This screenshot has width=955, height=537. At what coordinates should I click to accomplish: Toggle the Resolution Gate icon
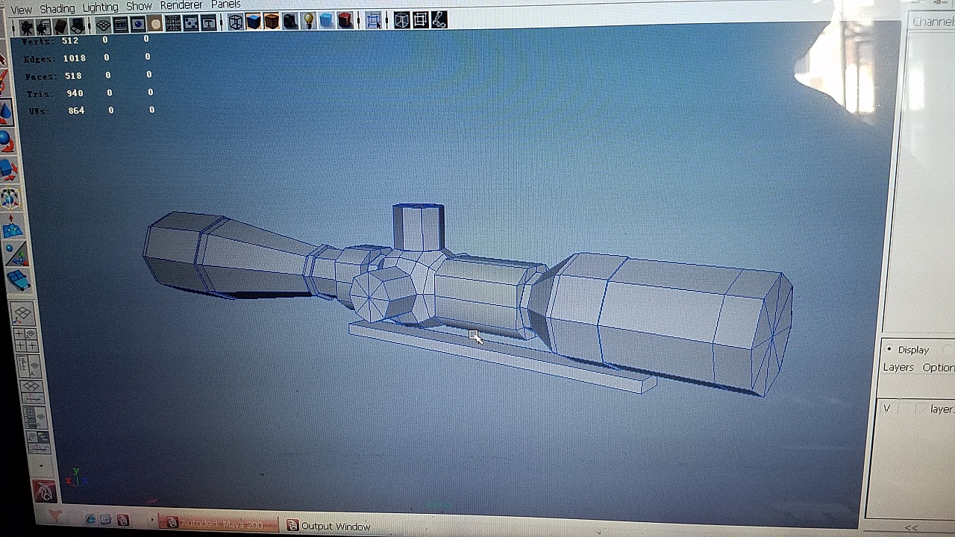pyautogui.click(x=137, y=25)
